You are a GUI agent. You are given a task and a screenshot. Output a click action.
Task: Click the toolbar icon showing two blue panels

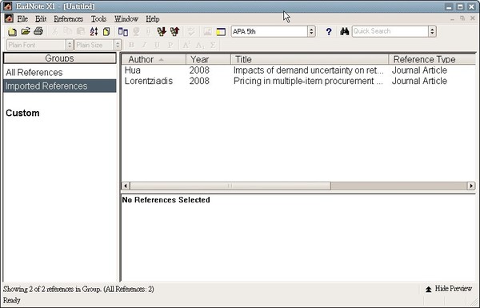[123, 31]
